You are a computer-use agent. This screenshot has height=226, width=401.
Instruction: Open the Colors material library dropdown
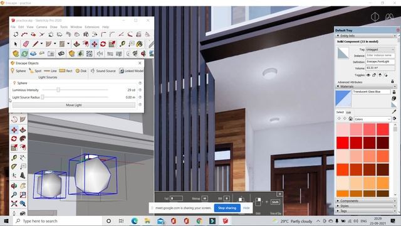[373, 119]
